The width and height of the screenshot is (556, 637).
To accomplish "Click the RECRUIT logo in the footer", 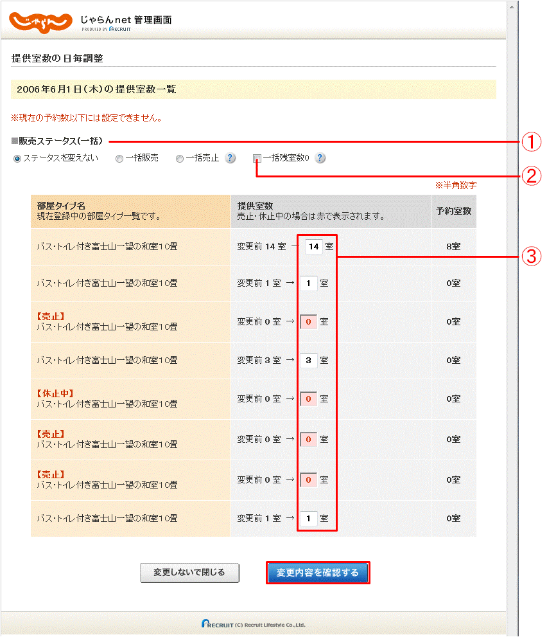I will [254, 624].
